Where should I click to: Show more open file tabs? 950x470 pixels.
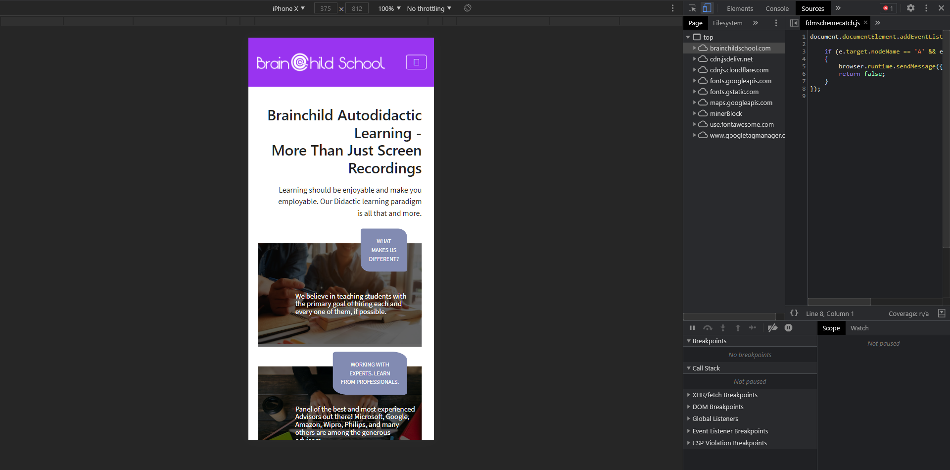[x=878, y=23]
